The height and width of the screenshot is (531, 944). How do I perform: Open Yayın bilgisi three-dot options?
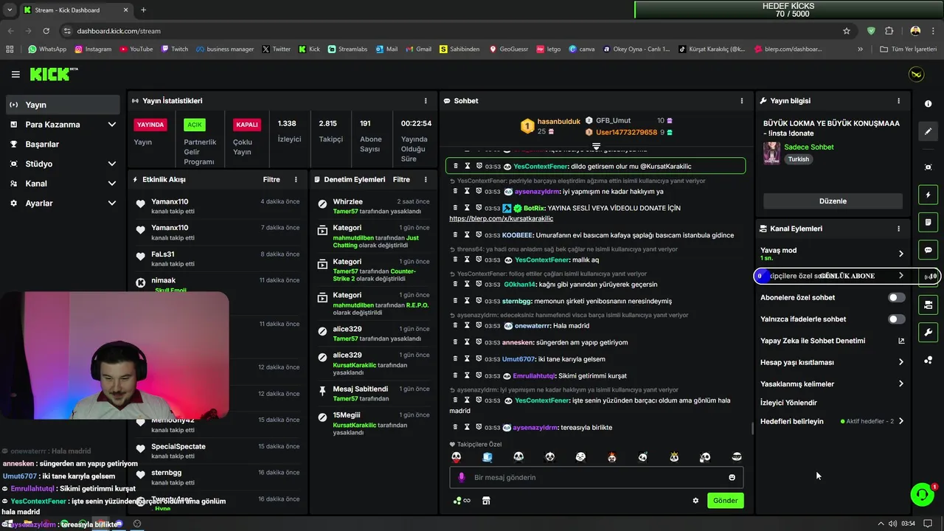pyautogui.click(x=898, y=100)
